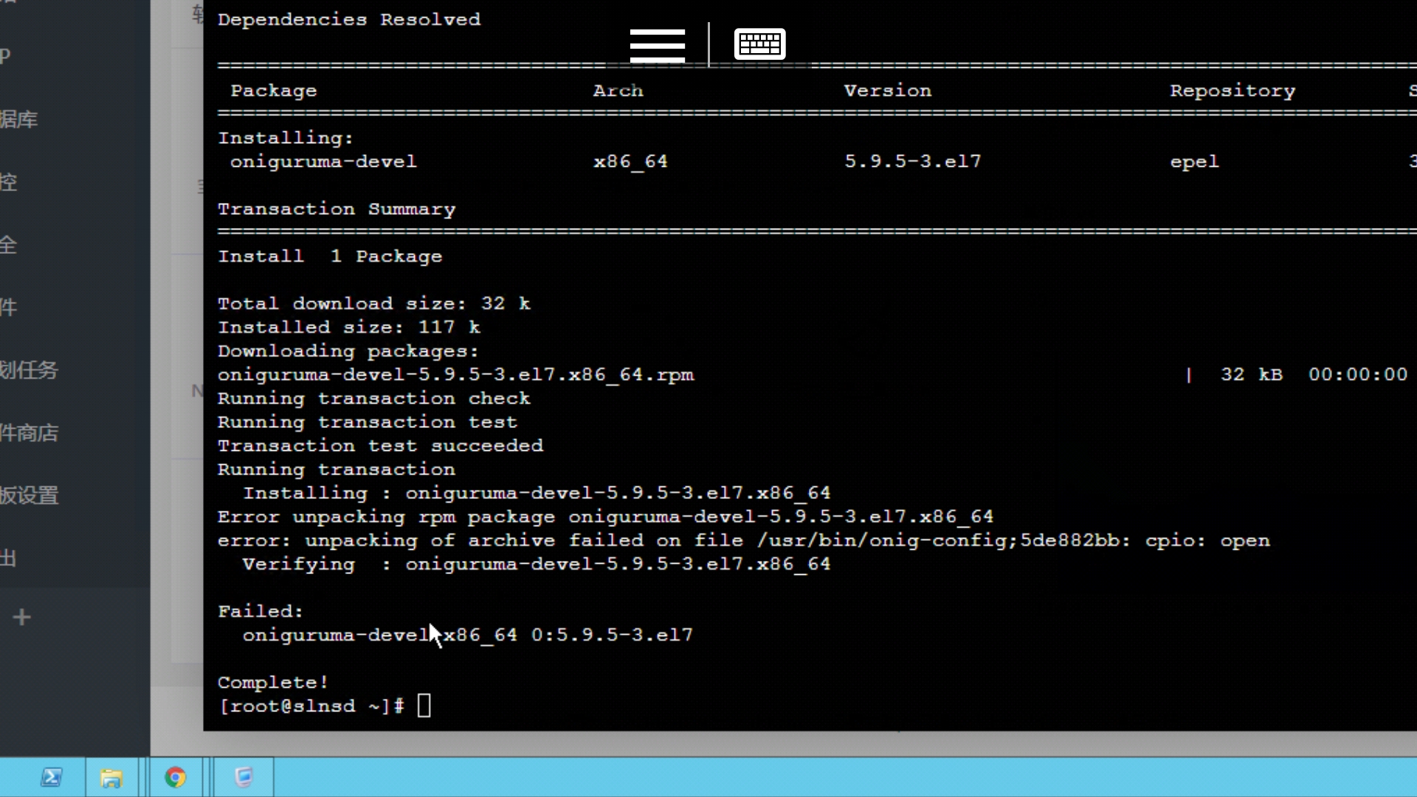This screenshot has width=1417, height=797.
Task: Click the 'Transaction test succeeded' line
Action: tap(381, 446)
